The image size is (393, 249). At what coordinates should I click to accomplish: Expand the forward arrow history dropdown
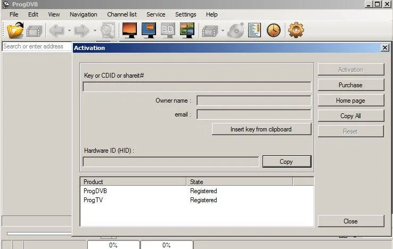[x=95, y=31]
